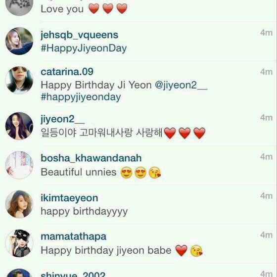277x277 pixels.
Task: Tap 4m timestamp on jehsqb_vqueens comment
Action: (x=266, y=33)
